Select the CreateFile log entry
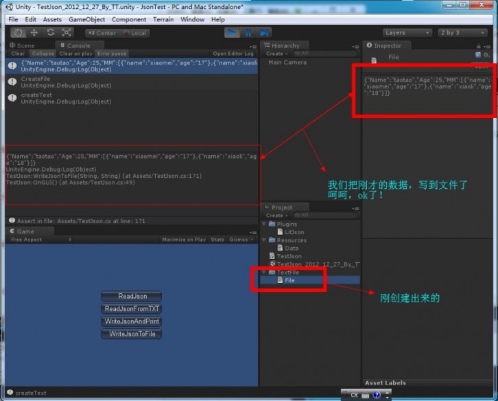Screen dimensions: 498x401 [131, 82]
